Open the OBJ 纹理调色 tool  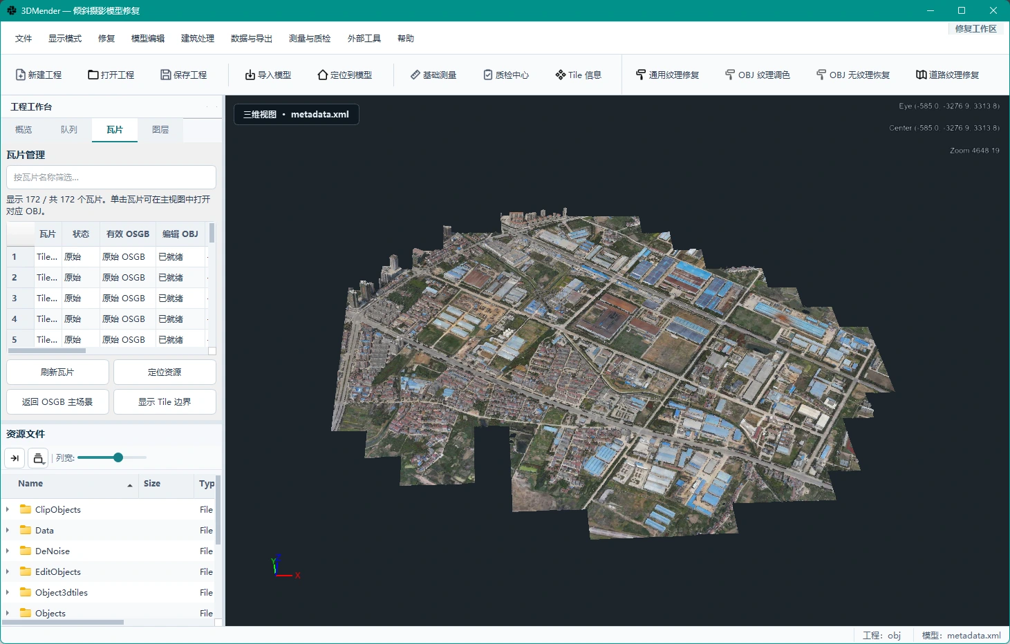tap(758, 75)
